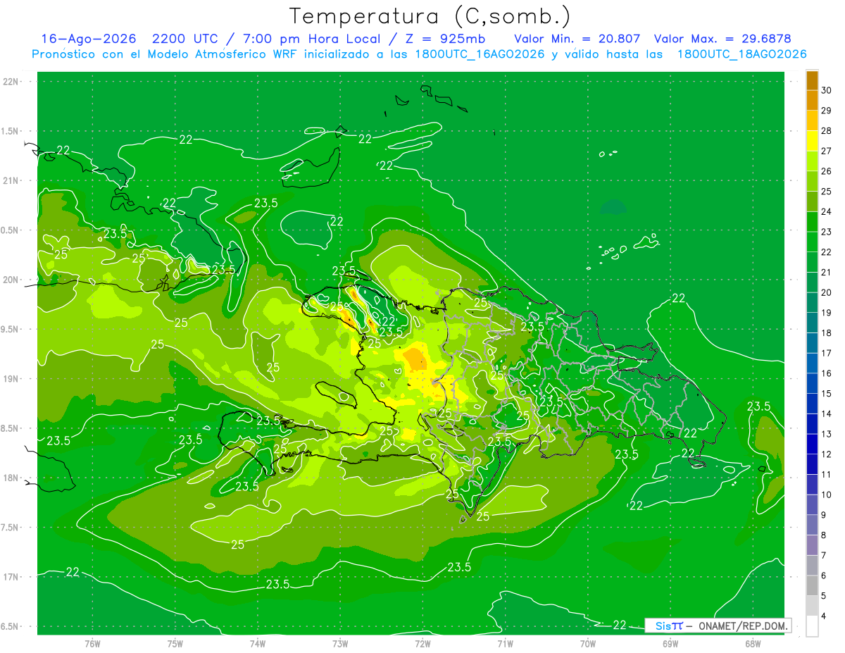845x653 pixels.
Task: Click the color scale value "26"
Action: click(x=827, y=171)
